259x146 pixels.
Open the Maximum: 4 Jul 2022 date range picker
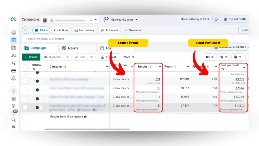click(230, 47)
